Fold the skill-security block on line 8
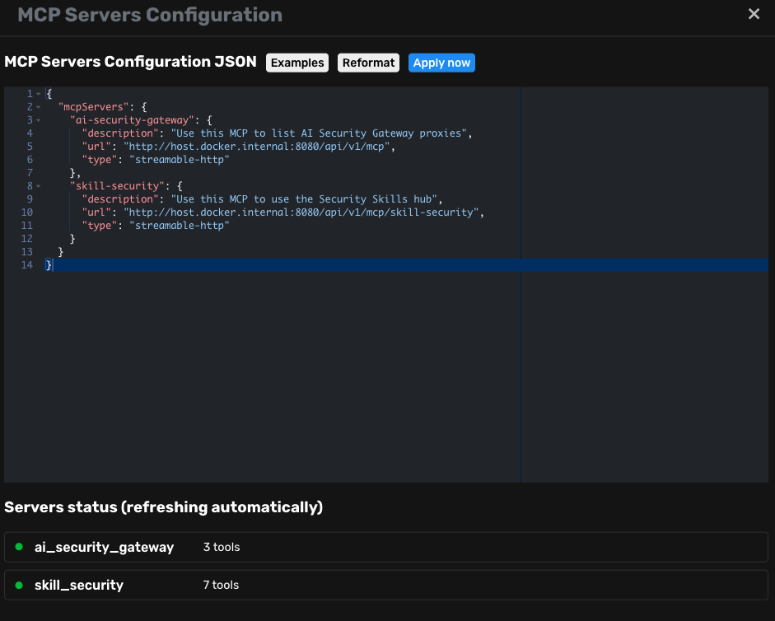775x621 pixels. coord(38,186)
